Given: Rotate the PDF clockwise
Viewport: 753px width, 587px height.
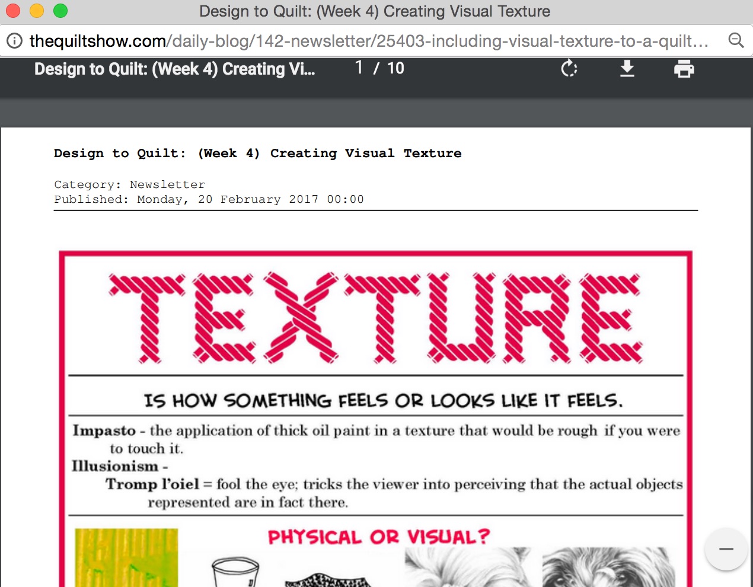Looking at the screenshot, I should (x=569, y=69).
